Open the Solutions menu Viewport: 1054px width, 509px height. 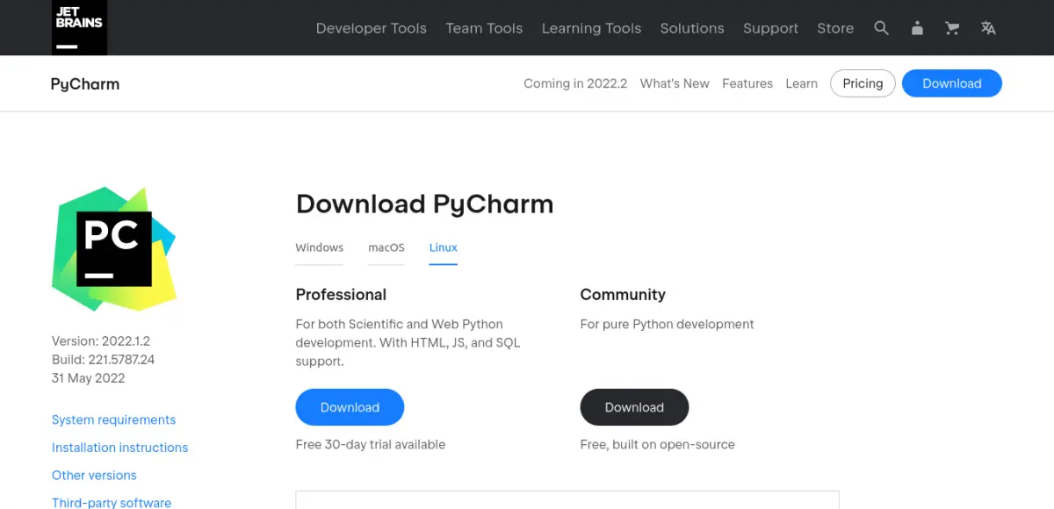click(x=692, y=28)
